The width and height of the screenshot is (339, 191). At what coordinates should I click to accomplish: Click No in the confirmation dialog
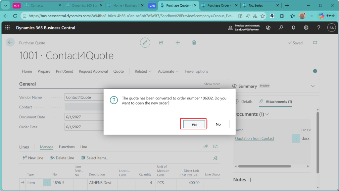(218, 124)
